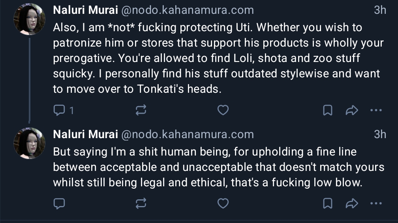Repost the second post

[141, 204]
